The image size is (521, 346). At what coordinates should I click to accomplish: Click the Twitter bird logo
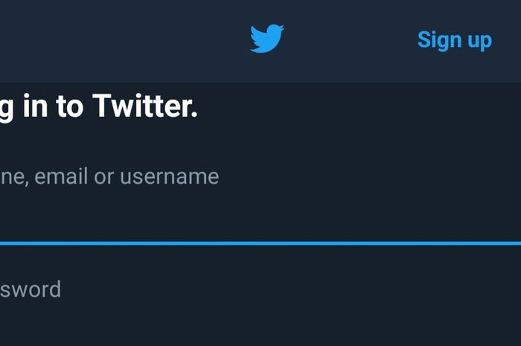pos(266,38)
